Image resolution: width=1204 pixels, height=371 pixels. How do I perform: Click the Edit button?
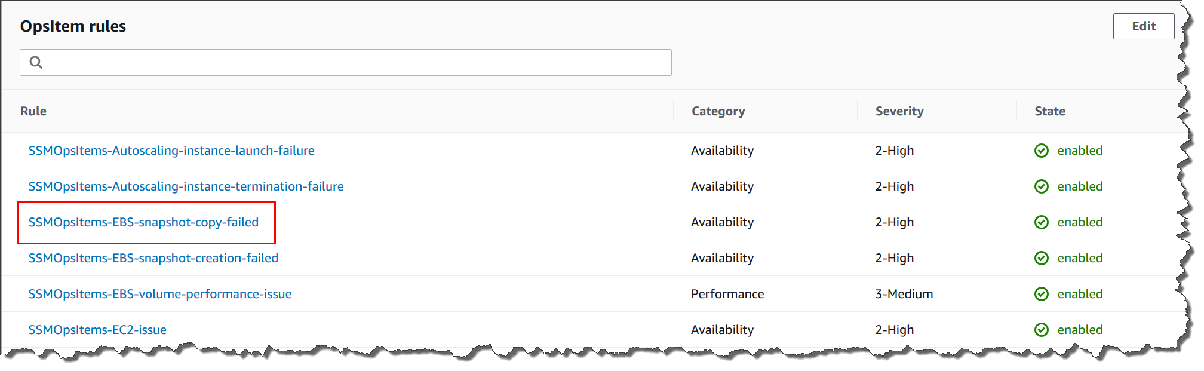(1143, 26)
